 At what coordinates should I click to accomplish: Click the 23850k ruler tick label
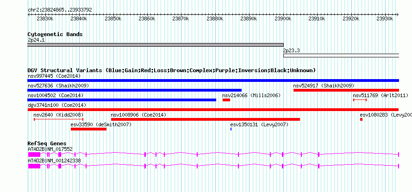click(113, 19)
